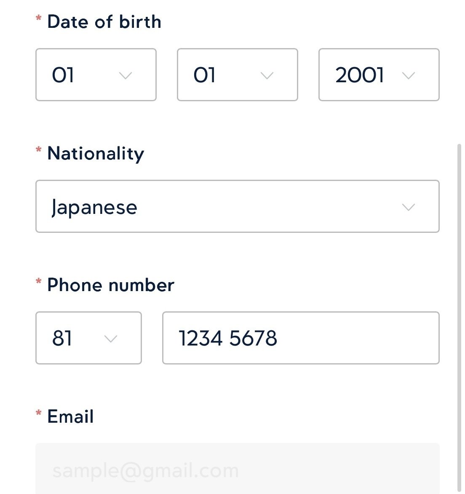Focus the Email field with sample@gmail.com placeholder
Screen dimensions: 465x494
(x=237, y=469)
